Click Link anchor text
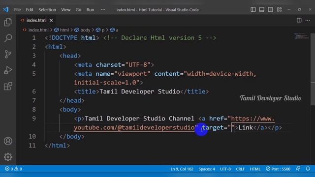 [x=246, y=128]
